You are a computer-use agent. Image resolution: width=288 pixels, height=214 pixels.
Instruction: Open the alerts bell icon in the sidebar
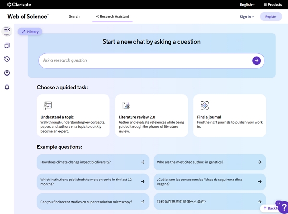point(7,87)
